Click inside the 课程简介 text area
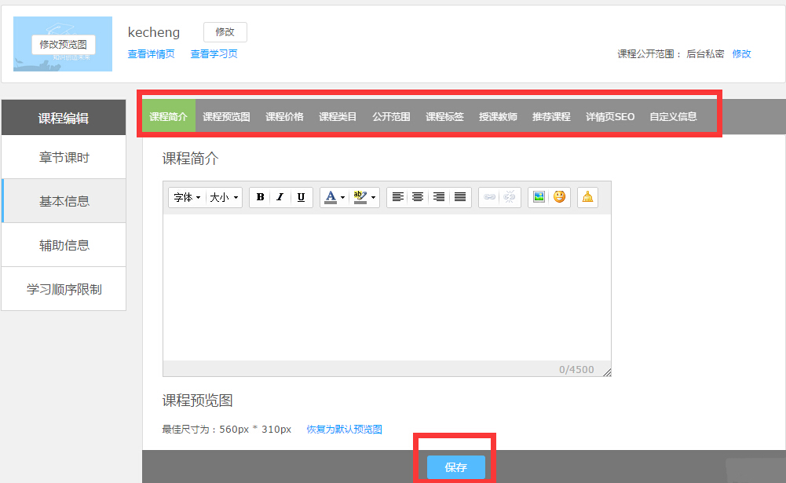The height and width of the screenshot is (483, 786). pyautogui.click(x=386, y=287)
